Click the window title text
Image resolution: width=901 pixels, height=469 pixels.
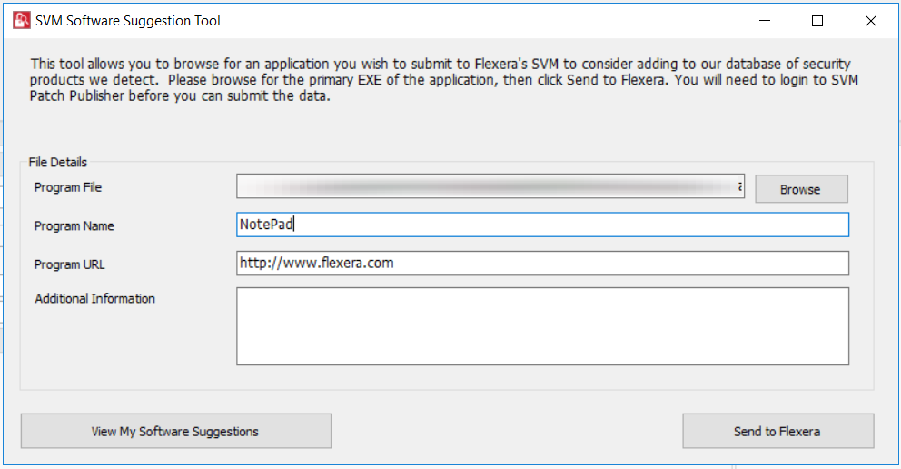click(127, 21)
